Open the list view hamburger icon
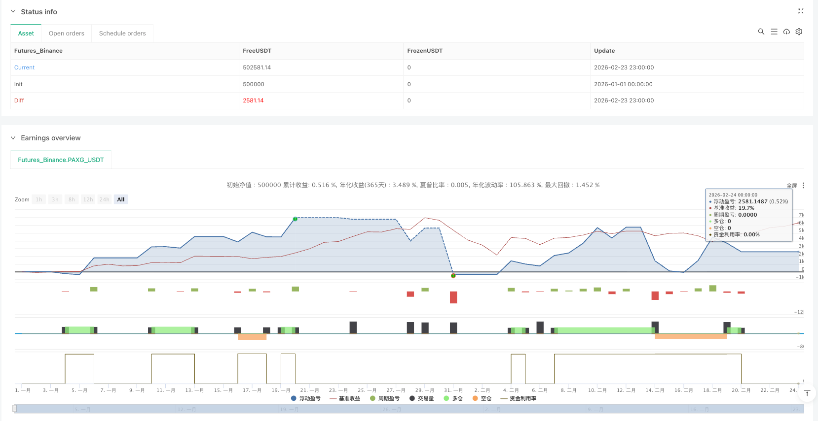The width and height of the screenshot is (818, 421). coord(774,32)
